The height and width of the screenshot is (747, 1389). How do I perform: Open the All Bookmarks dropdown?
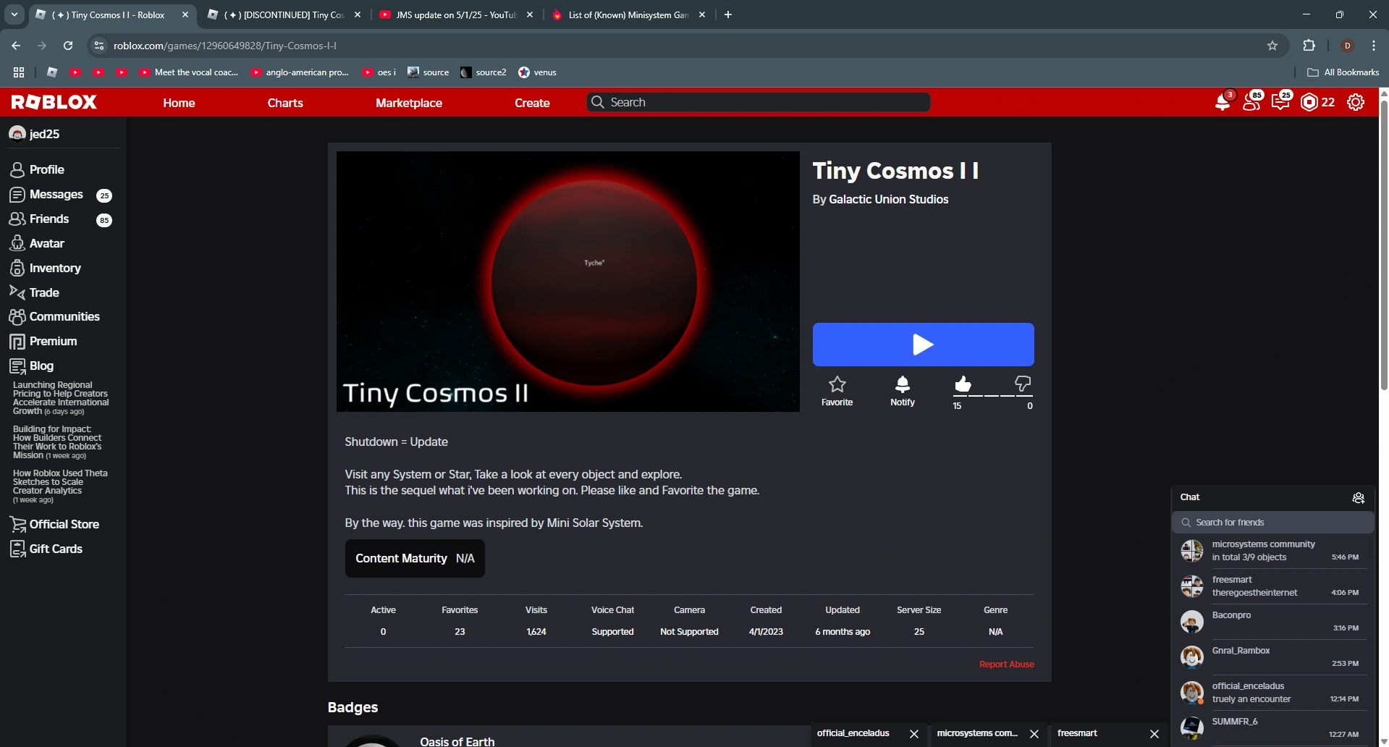(x=1343, y=72)
